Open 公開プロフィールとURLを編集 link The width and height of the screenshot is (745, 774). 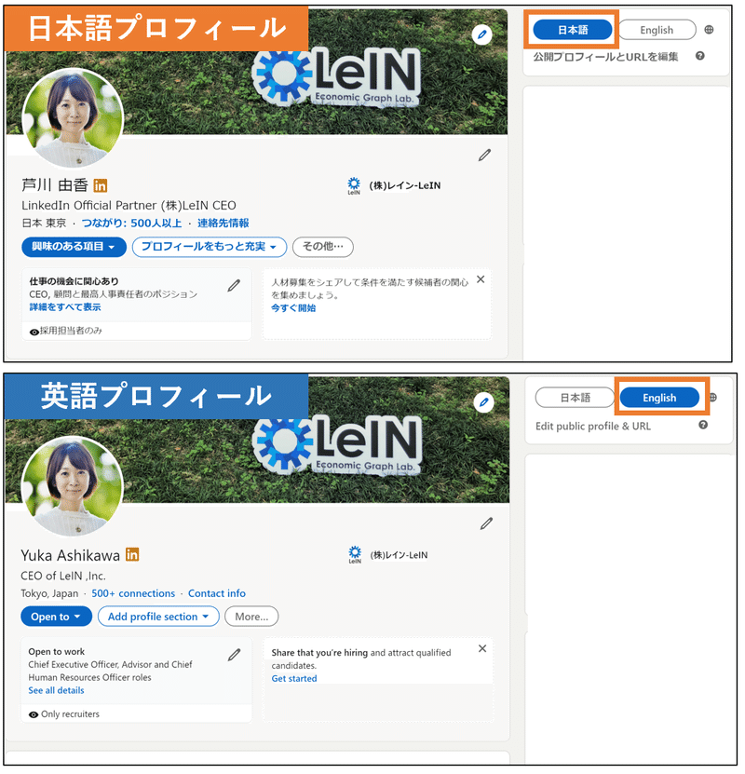click(605, 57)
